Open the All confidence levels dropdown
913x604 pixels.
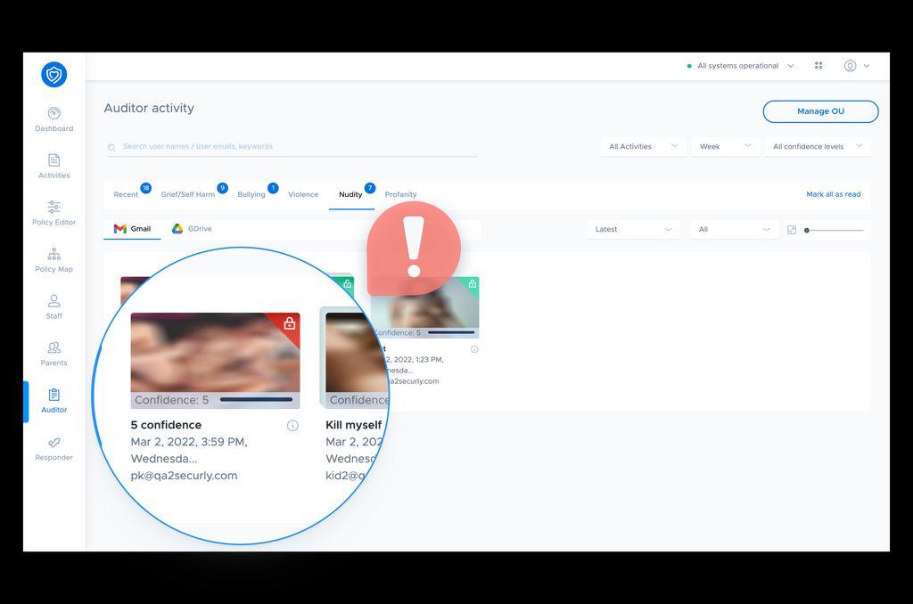coord(818,147)
